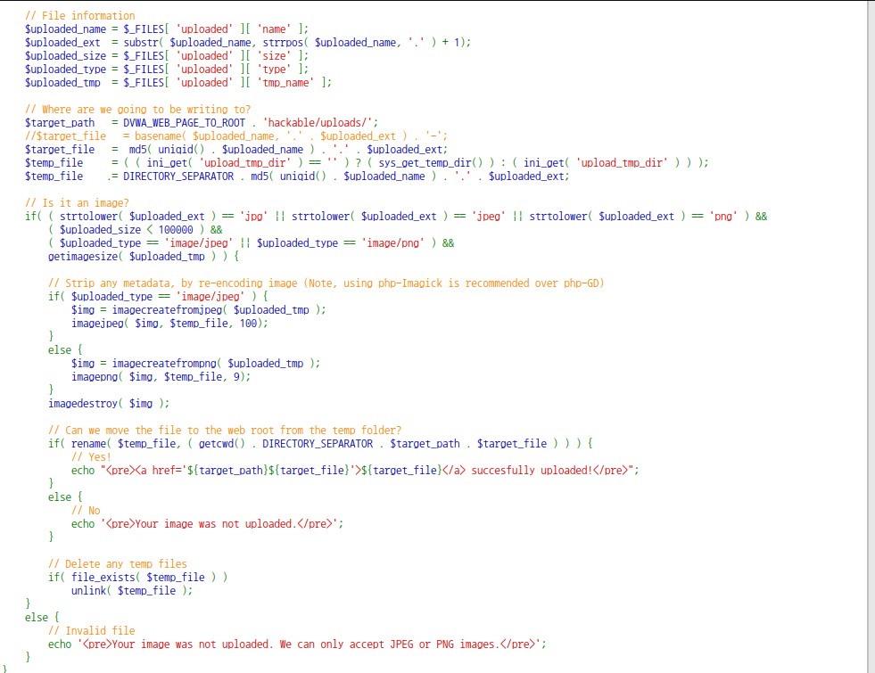Click the 'Where are we going to be writing to?' comment
Image resolution: width=875 pixels, height=673 pixels.
pyautogui.click(x=138, y=110)
